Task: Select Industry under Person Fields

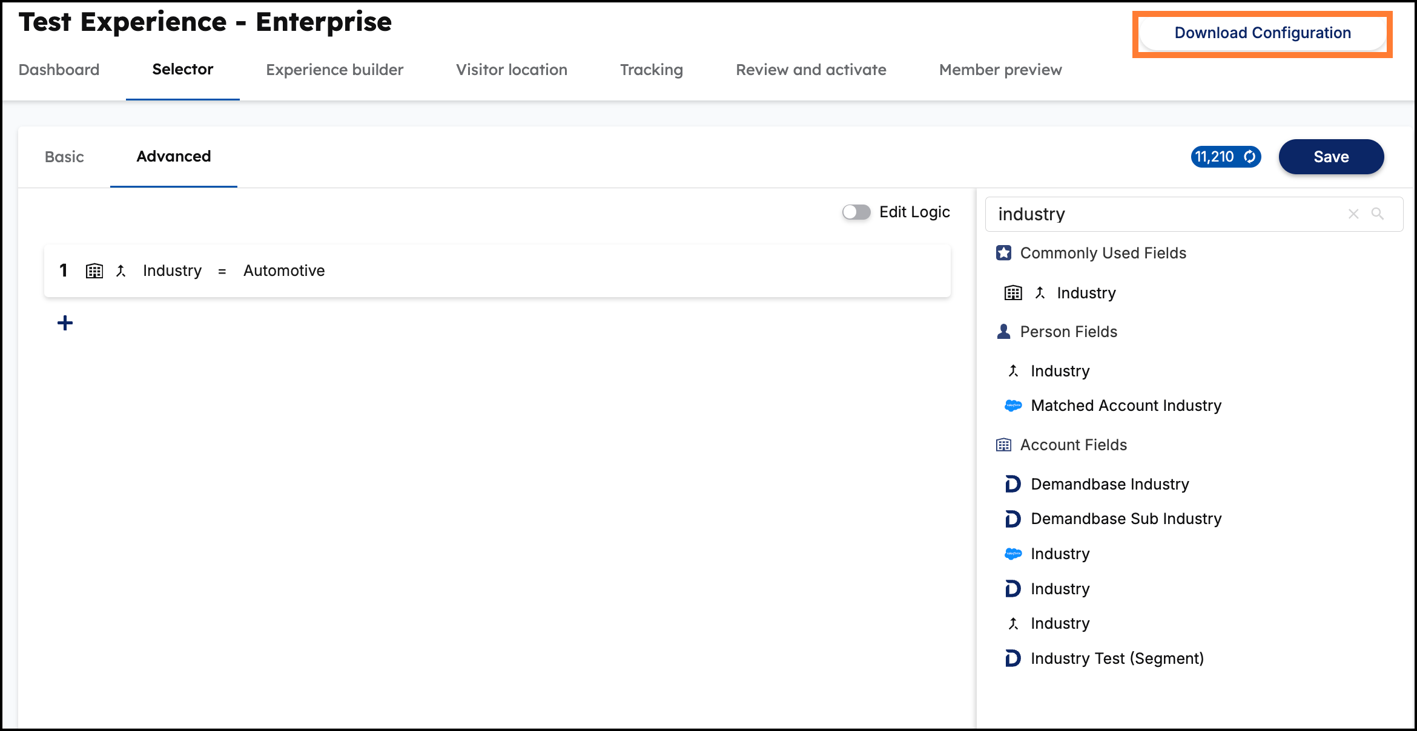Action: [1060, 371]
